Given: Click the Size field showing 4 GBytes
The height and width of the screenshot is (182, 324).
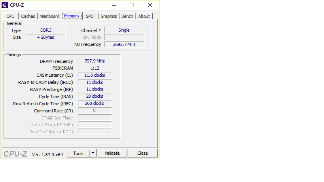Looking at the screenshot, I should pos(45,37).
